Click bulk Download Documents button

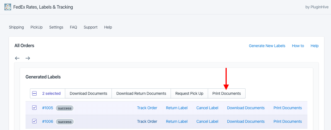(x=89, y=93)
